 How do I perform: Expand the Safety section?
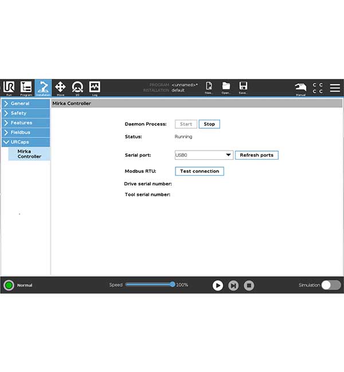(x=26, y=113)
